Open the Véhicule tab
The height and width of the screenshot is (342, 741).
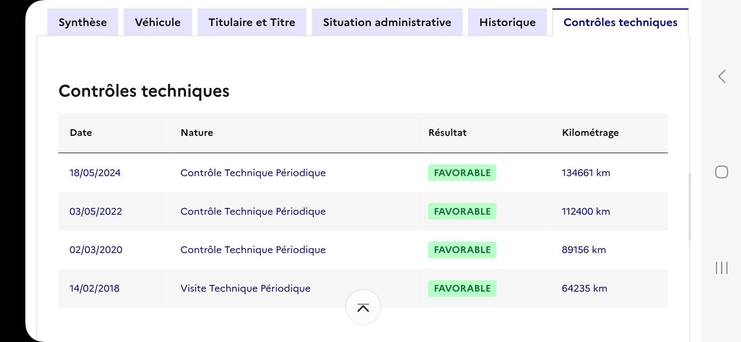[x=157, y=22]
